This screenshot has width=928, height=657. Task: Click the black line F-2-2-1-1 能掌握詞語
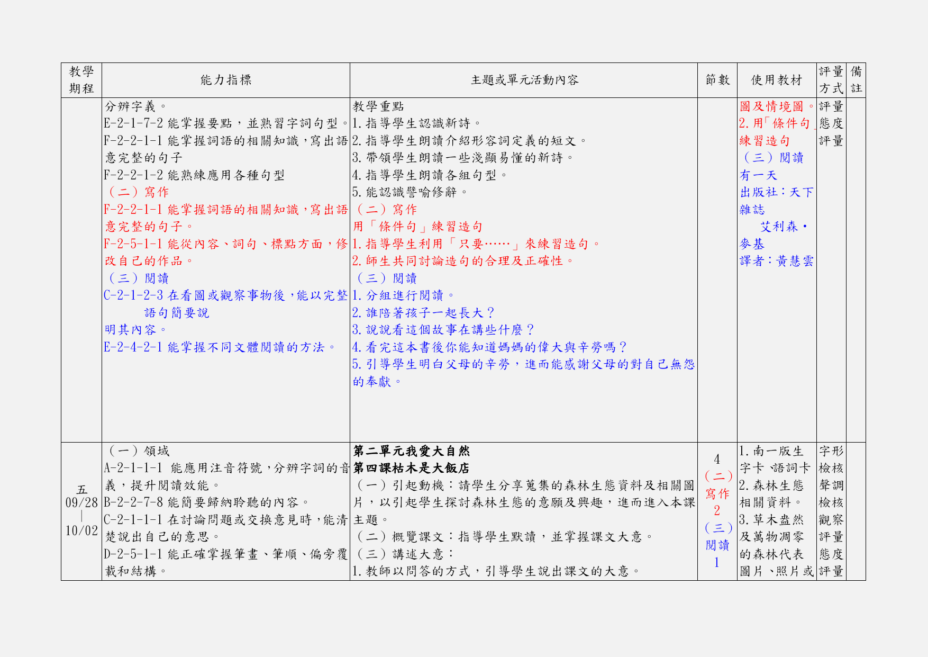point(226,141)
